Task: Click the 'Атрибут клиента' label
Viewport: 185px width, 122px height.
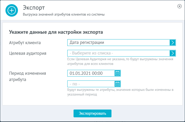Action: click(x=25, y=43)
